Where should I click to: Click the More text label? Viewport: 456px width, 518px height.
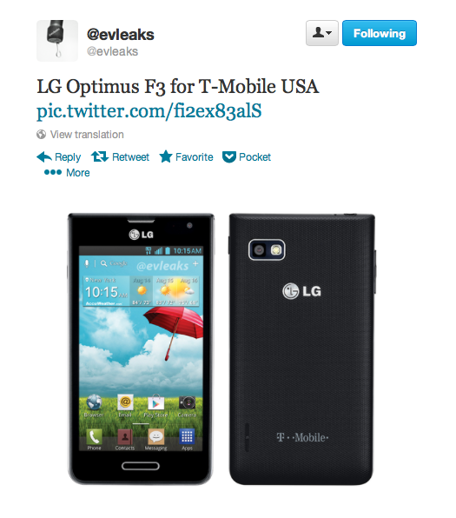point(78,173)
